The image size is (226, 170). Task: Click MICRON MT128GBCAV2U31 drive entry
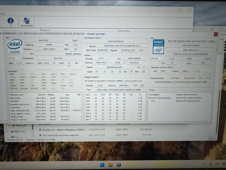click(x=188, y=101)
